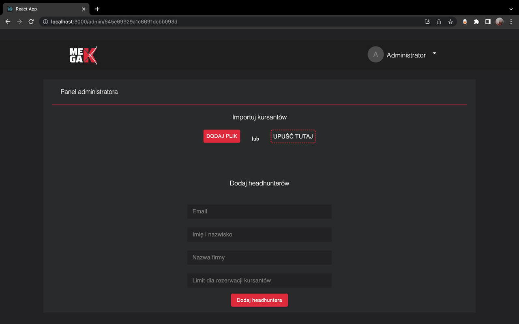
Task: Expand the address bar suggestions chevron
Action: pyautogui.click(x=510, y=9)
